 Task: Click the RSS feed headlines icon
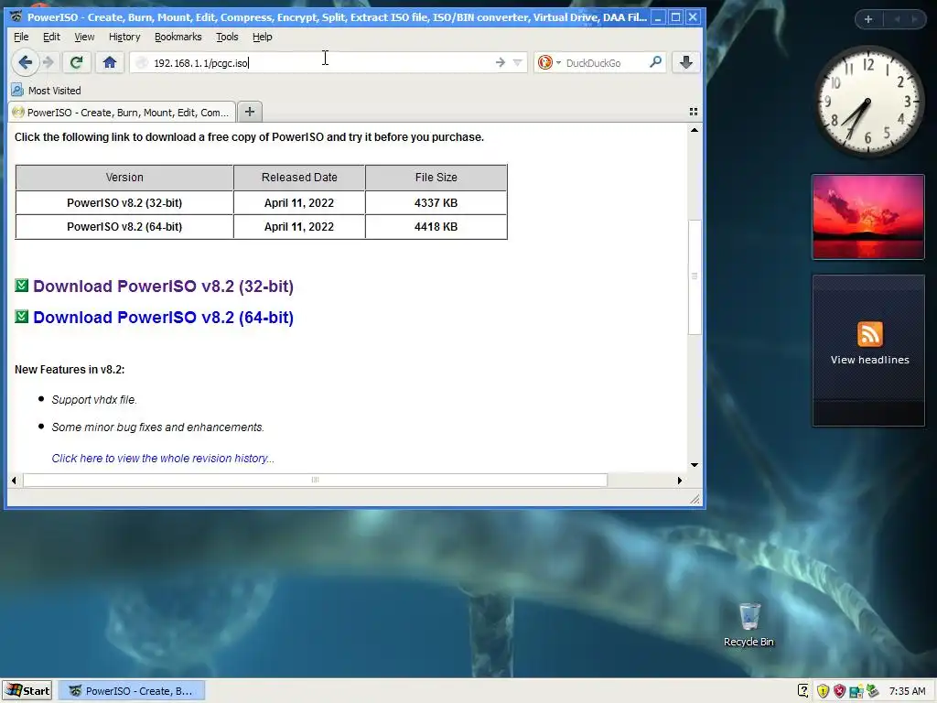[869, 333]
